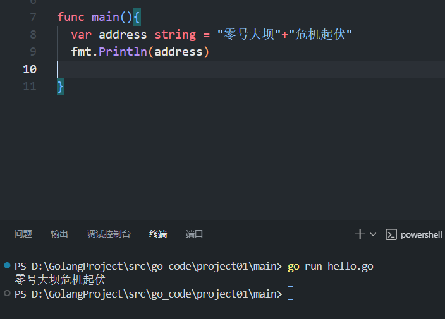
Task: Click the new terminal plus icon
Action: (360, 234)
